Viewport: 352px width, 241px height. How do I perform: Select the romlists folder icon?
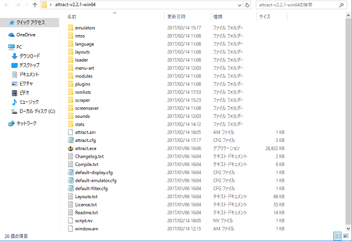pyautogui.click(x=70, y=92)
